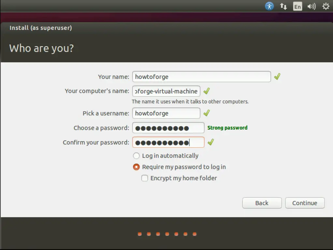This screenshot has height=250, width=333.
Task: Focus the Your name input field
Action: (x=201, y=76)
